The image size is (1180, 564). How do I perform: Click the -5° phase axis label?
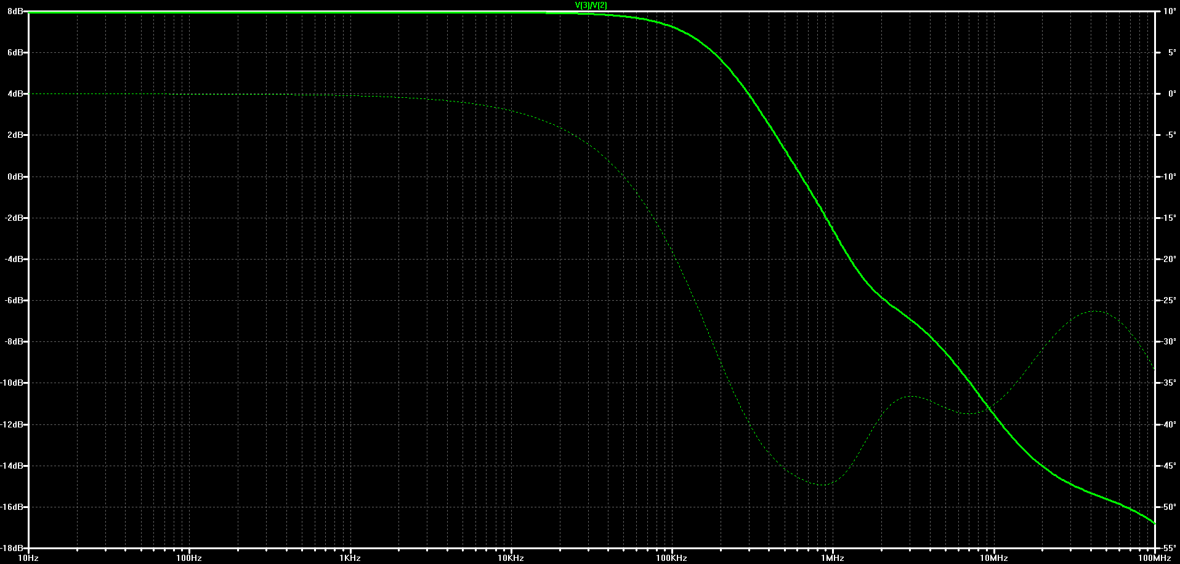point(1171,135)
